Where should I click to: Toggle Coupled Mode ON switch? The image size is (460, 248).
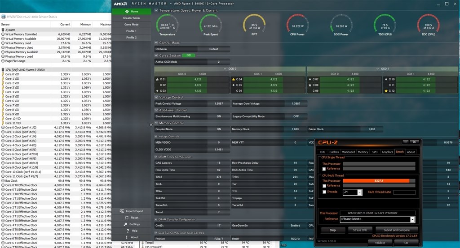click(219, 129)
